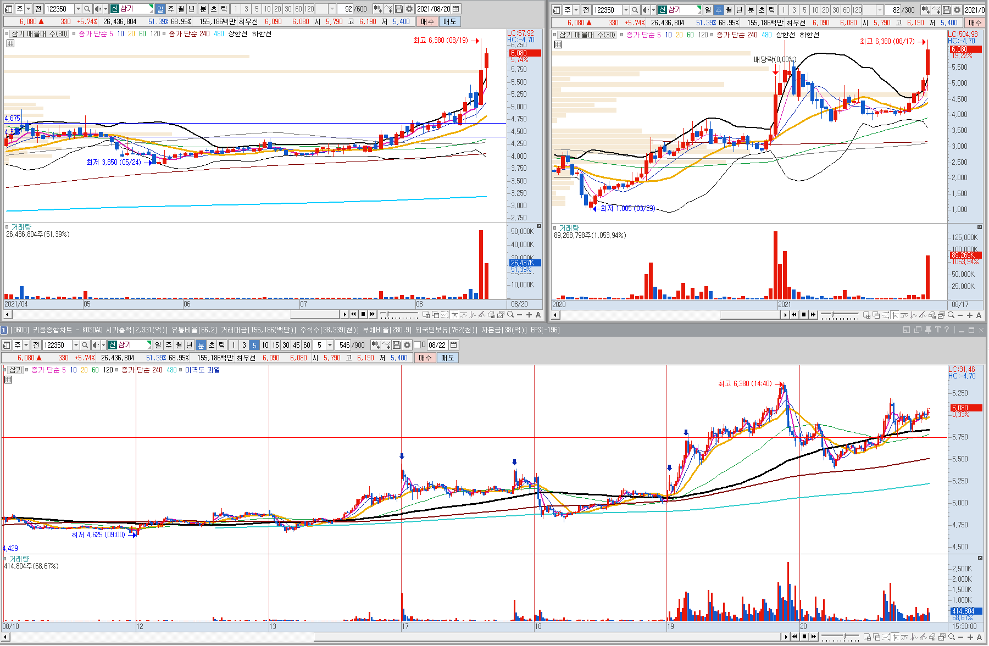Click save icon in minute chart toolbar
989x646 pixels.
point(397,345)
